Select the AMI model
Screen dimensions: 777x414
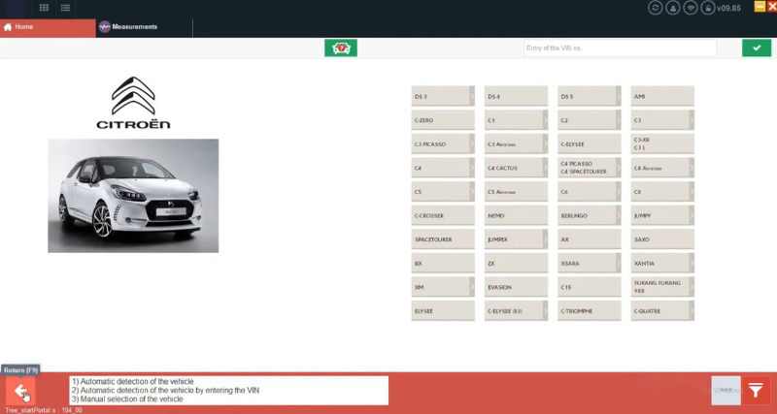tap(662, 96)
